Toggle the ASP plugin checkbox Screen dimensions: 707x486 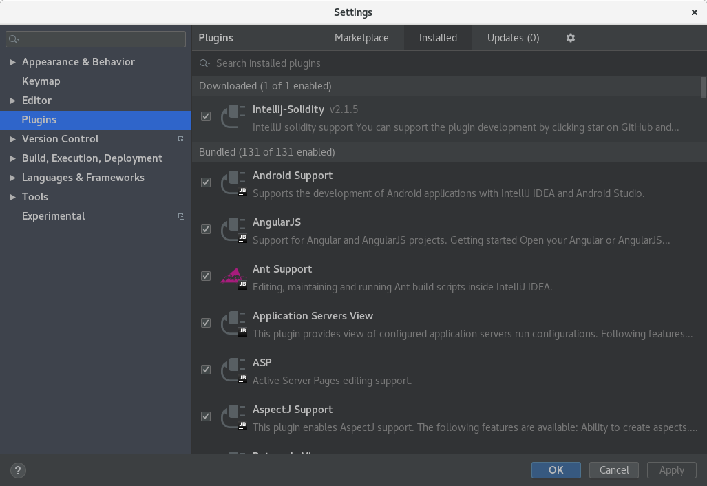206,370
